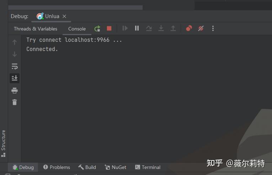Image resolution: width=272 pixels, height=175 pixels.
Task: Click the console up arrow
Action: [x=15, y=42]
